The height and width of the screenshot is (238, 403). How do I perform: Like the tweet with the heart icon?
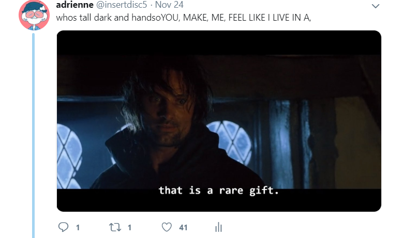click(x=167, y=227)
